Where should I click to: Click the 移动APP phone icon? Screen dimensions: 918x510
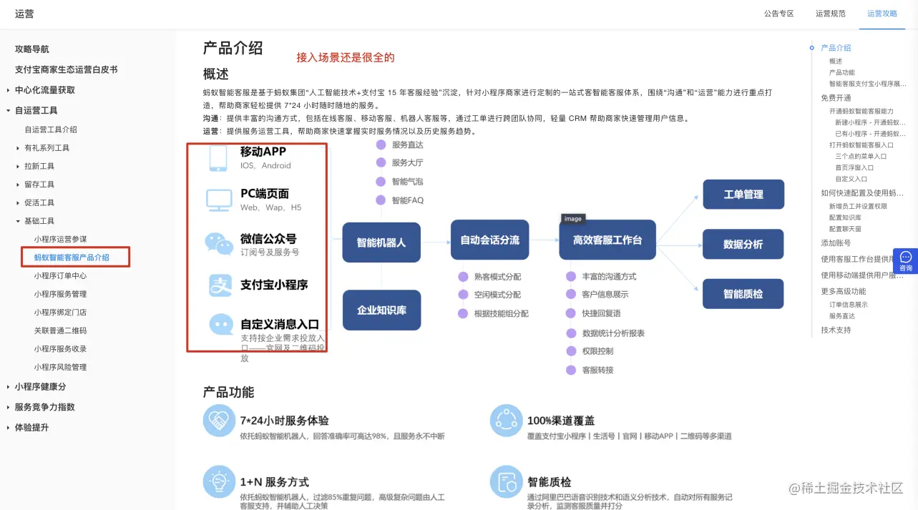[x=218, y=158]
